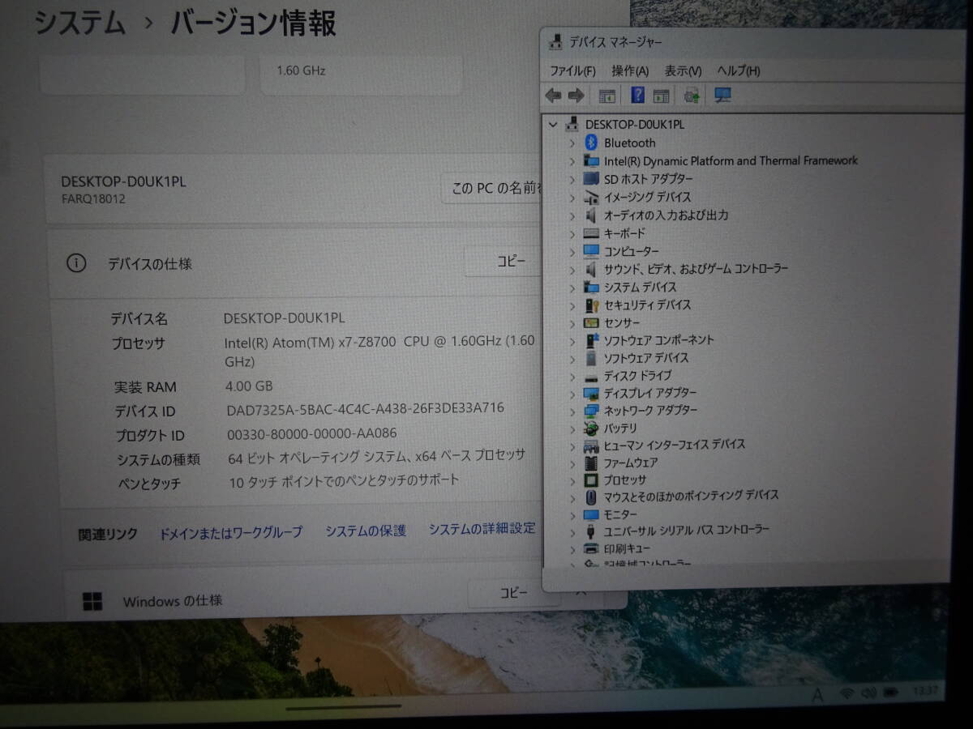Open the ファイル(F) menu
The image size is (973, 729).
point(572,70)
